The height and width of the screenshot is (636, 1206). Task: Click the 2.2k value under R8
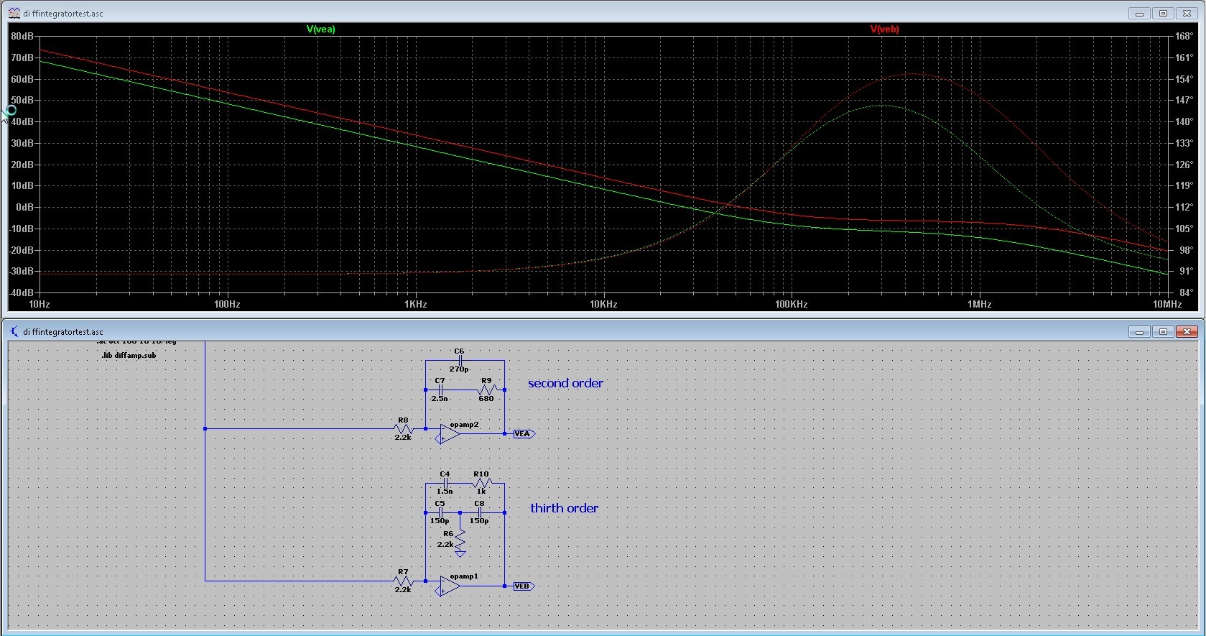(403, 437)
